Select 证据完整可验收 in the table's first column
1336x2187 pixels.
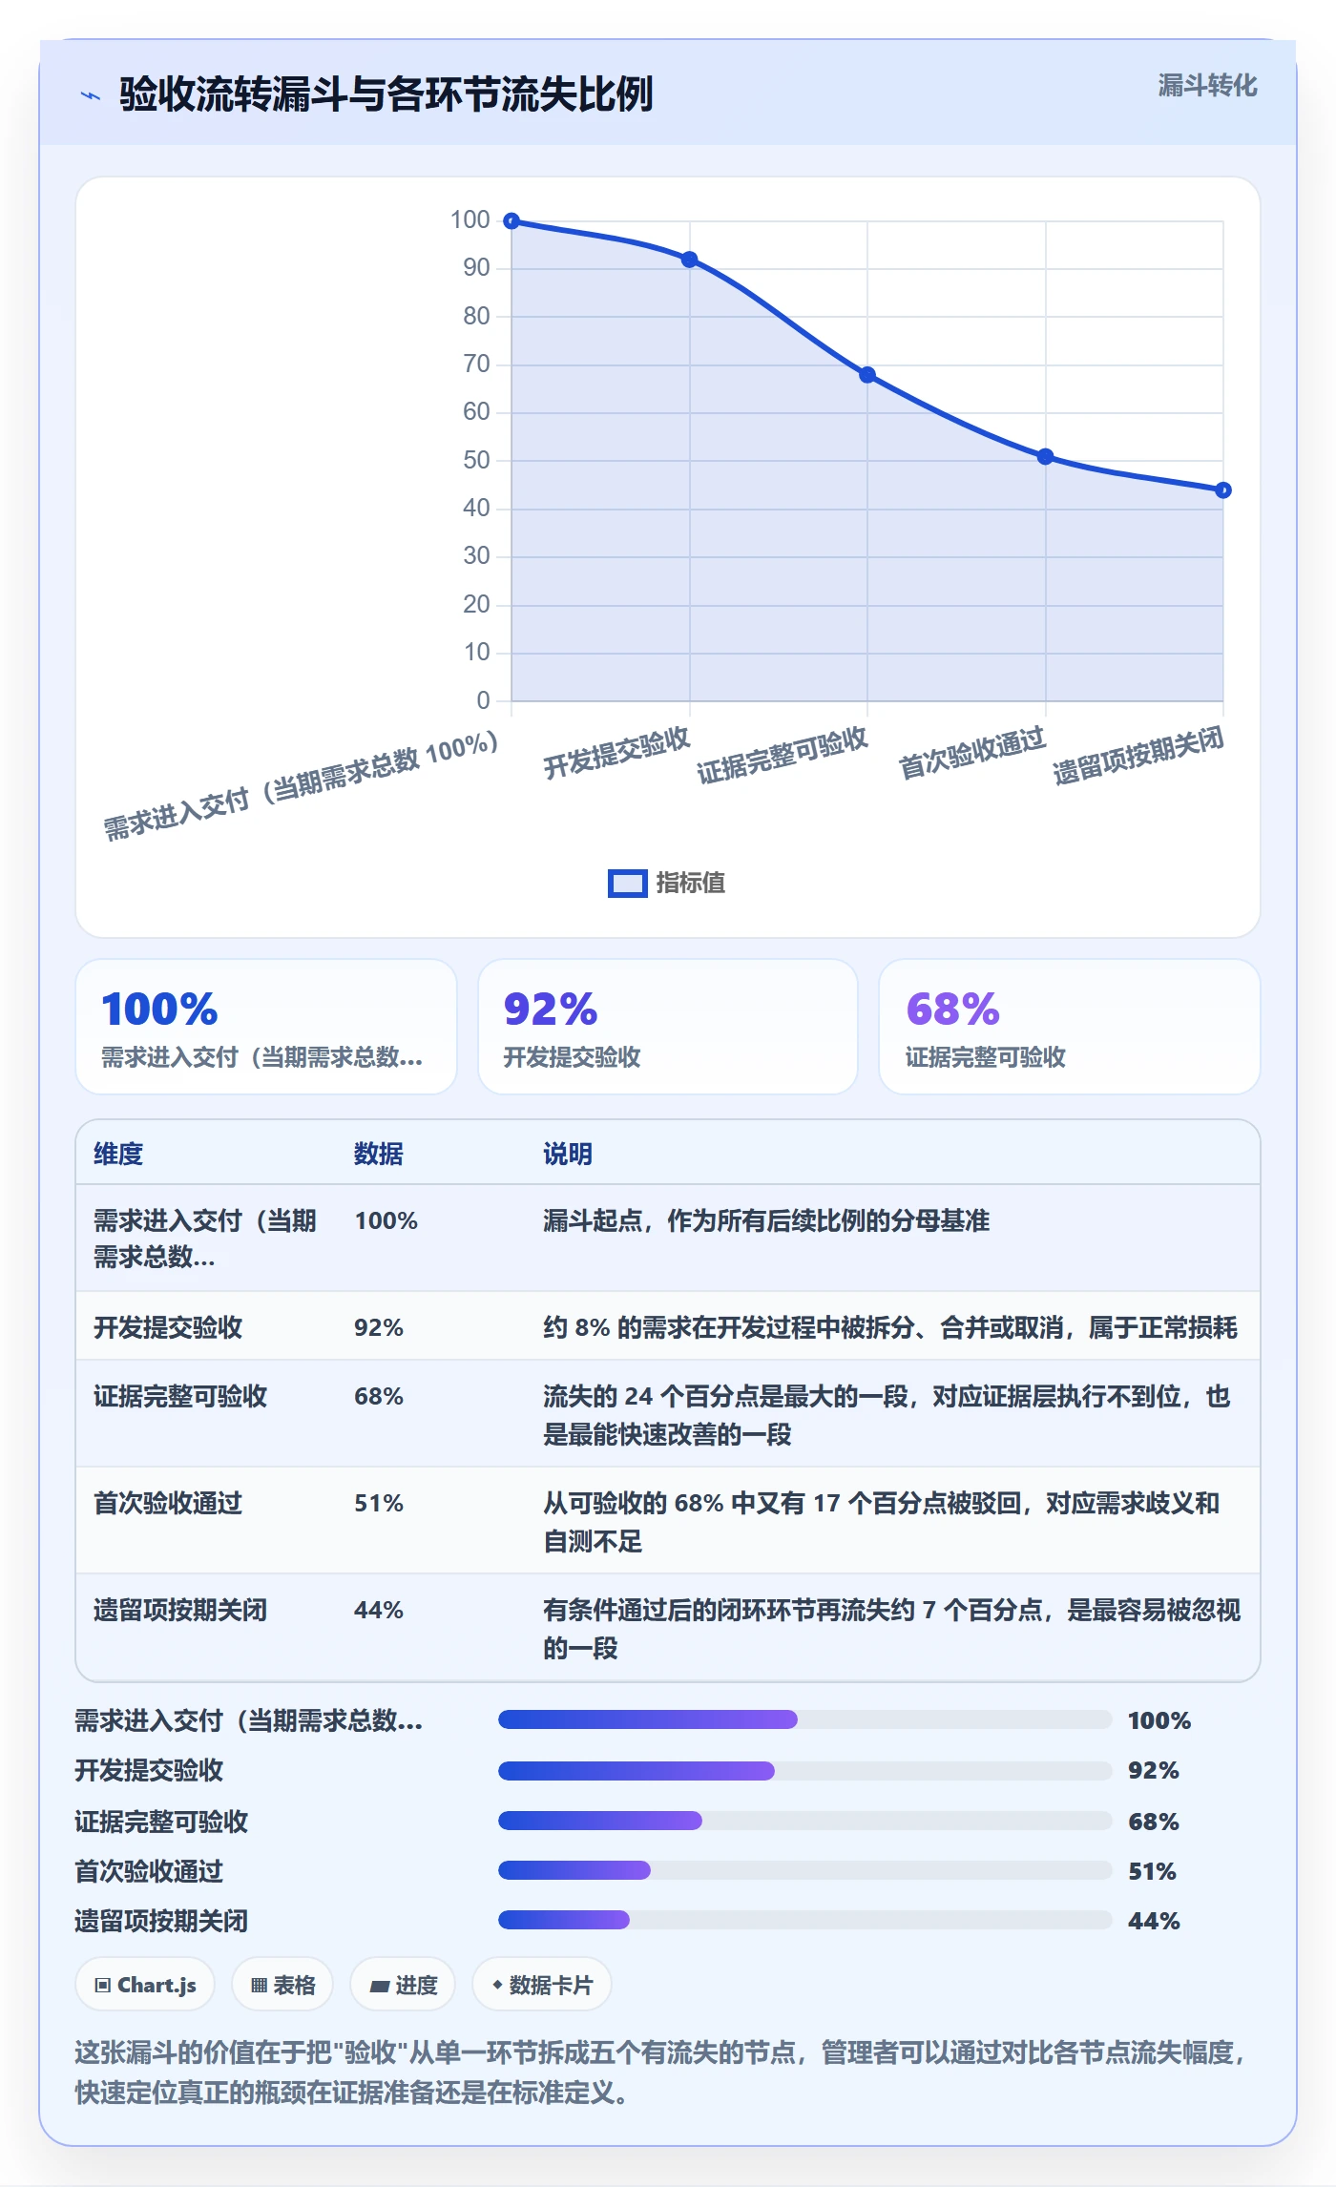pyautogui.click(x=180, y=1396)
